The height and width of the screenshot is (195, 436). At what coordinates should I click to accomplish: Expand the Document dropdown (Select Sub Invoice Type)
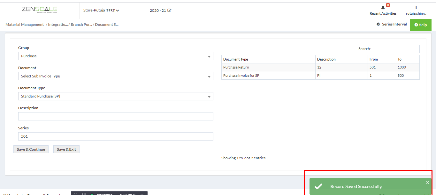[x=116, y=76]
